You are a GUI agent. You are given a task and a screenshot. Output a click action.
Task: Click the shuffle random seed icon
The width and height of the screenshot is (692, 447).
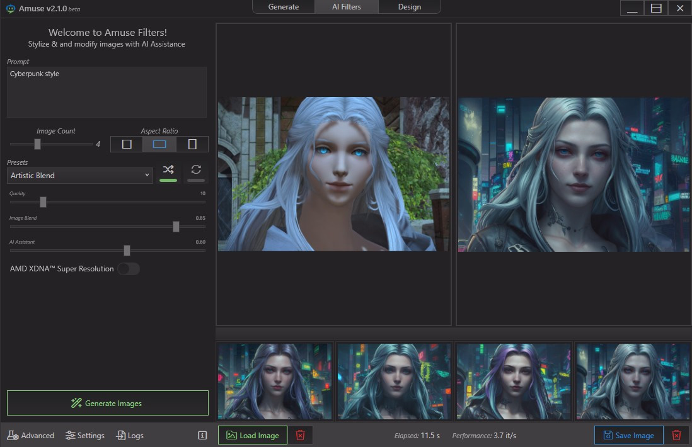pos(168,170)
